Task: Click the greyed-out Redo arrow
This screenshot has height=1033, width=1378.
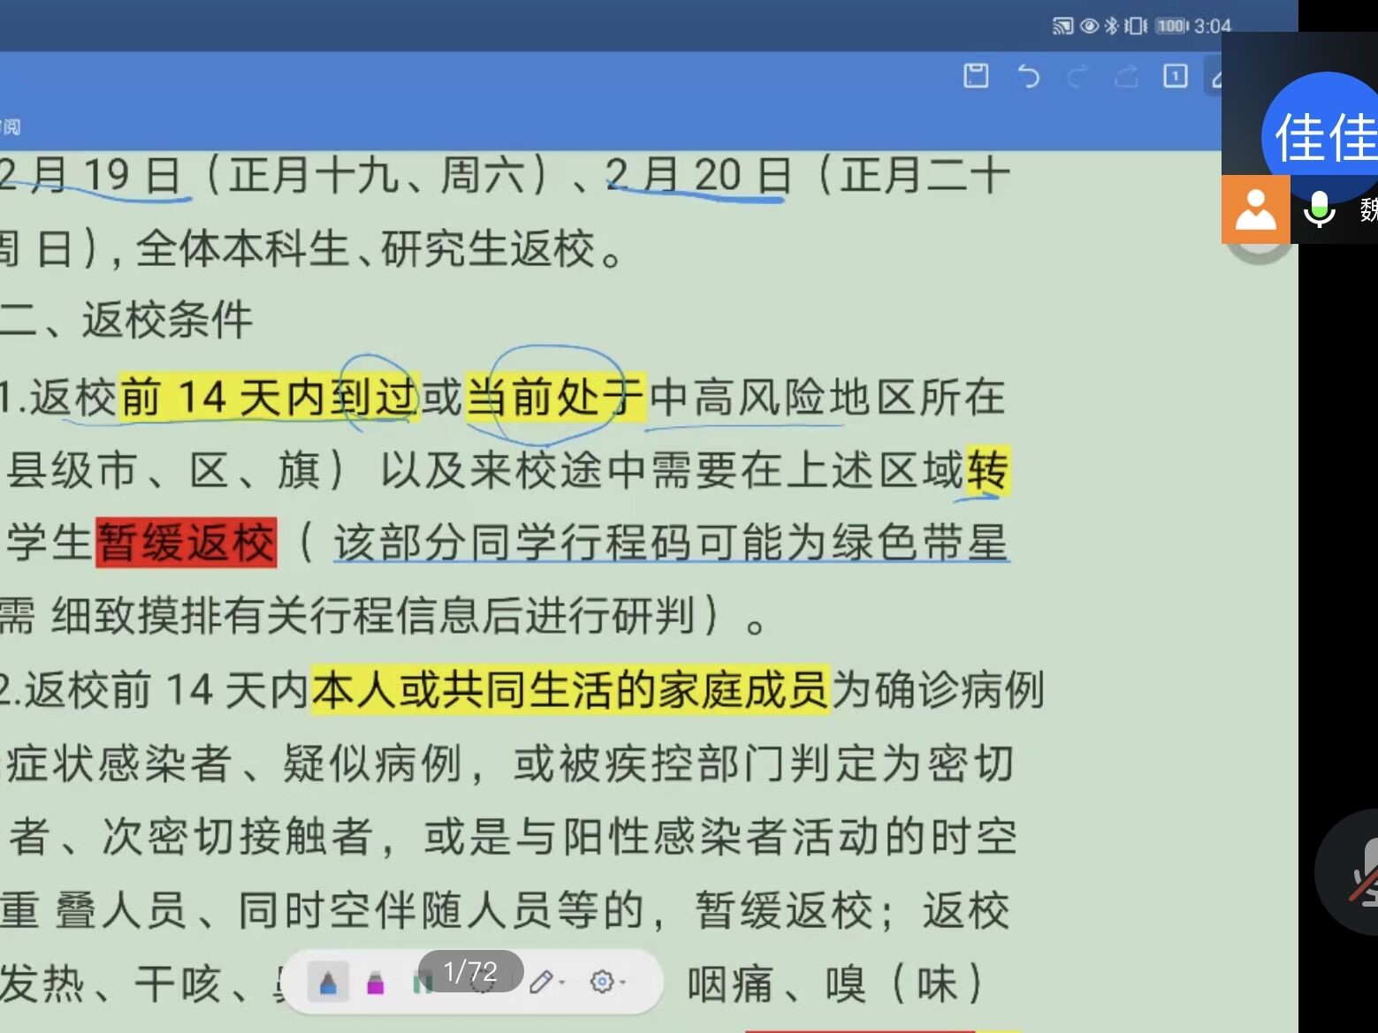Action: click(1077, 77)
